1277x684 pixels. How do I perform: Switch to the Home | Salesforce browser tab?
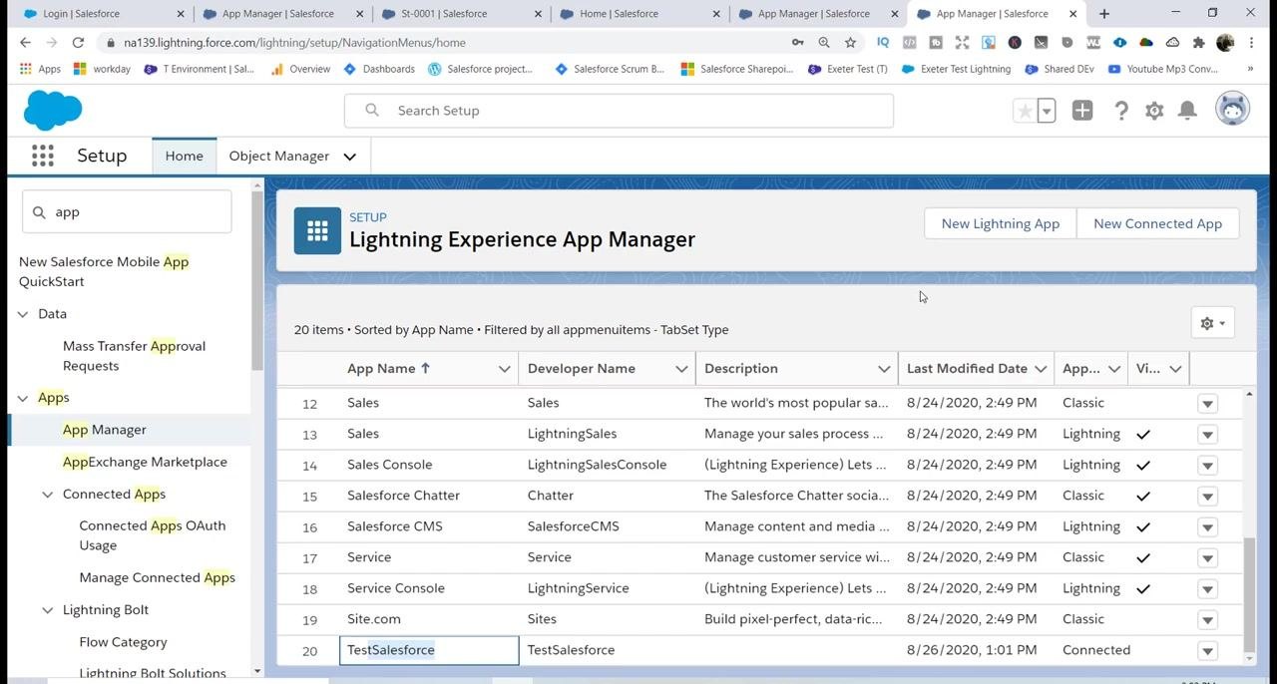[x=639, y=14]
